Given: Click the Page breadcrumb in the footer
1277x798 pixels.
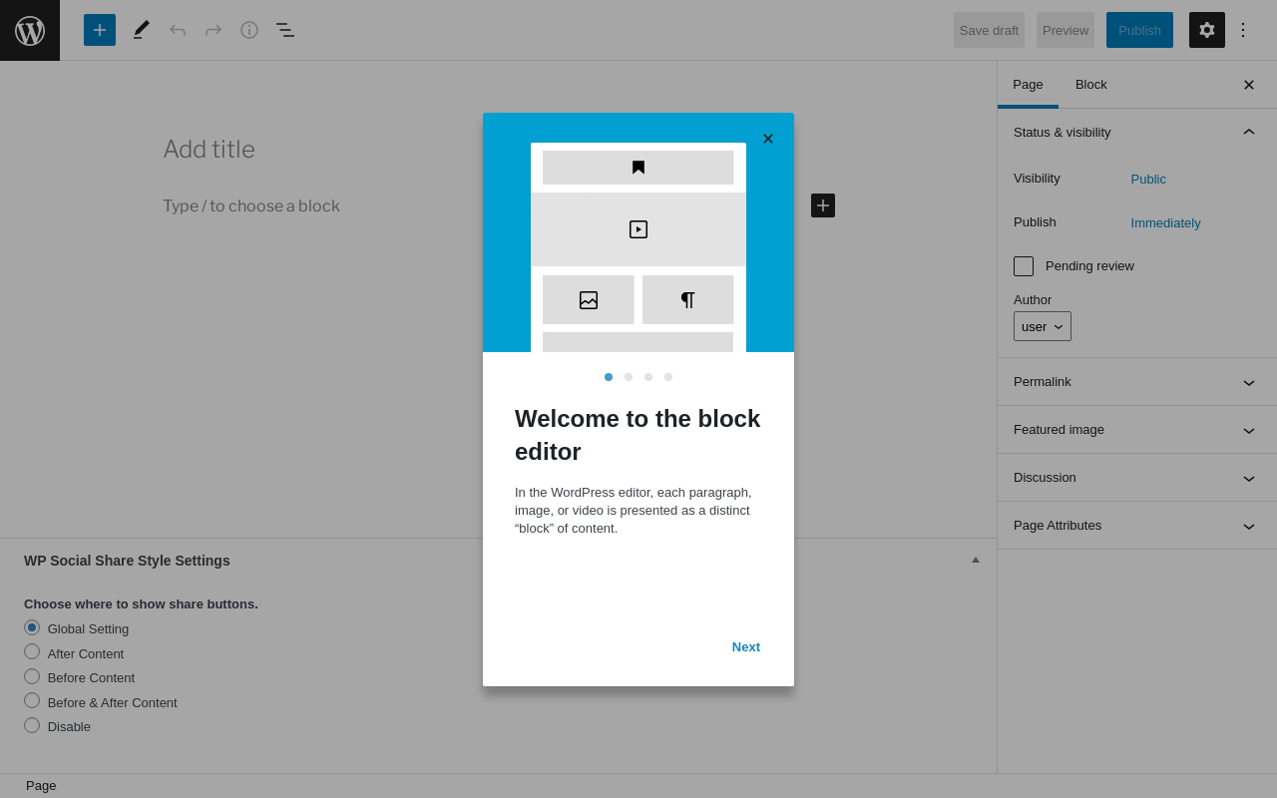Looking at the screenshot, I should click(41, 786).
